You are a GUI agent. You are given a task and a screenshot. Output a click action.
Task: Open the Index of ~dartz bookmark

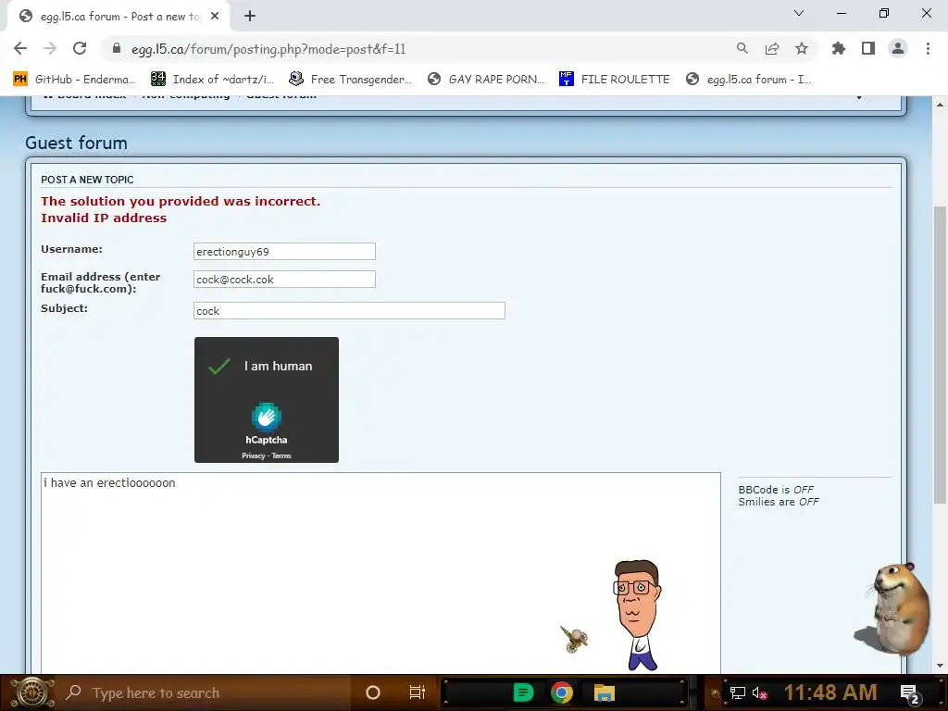(212, 80)
